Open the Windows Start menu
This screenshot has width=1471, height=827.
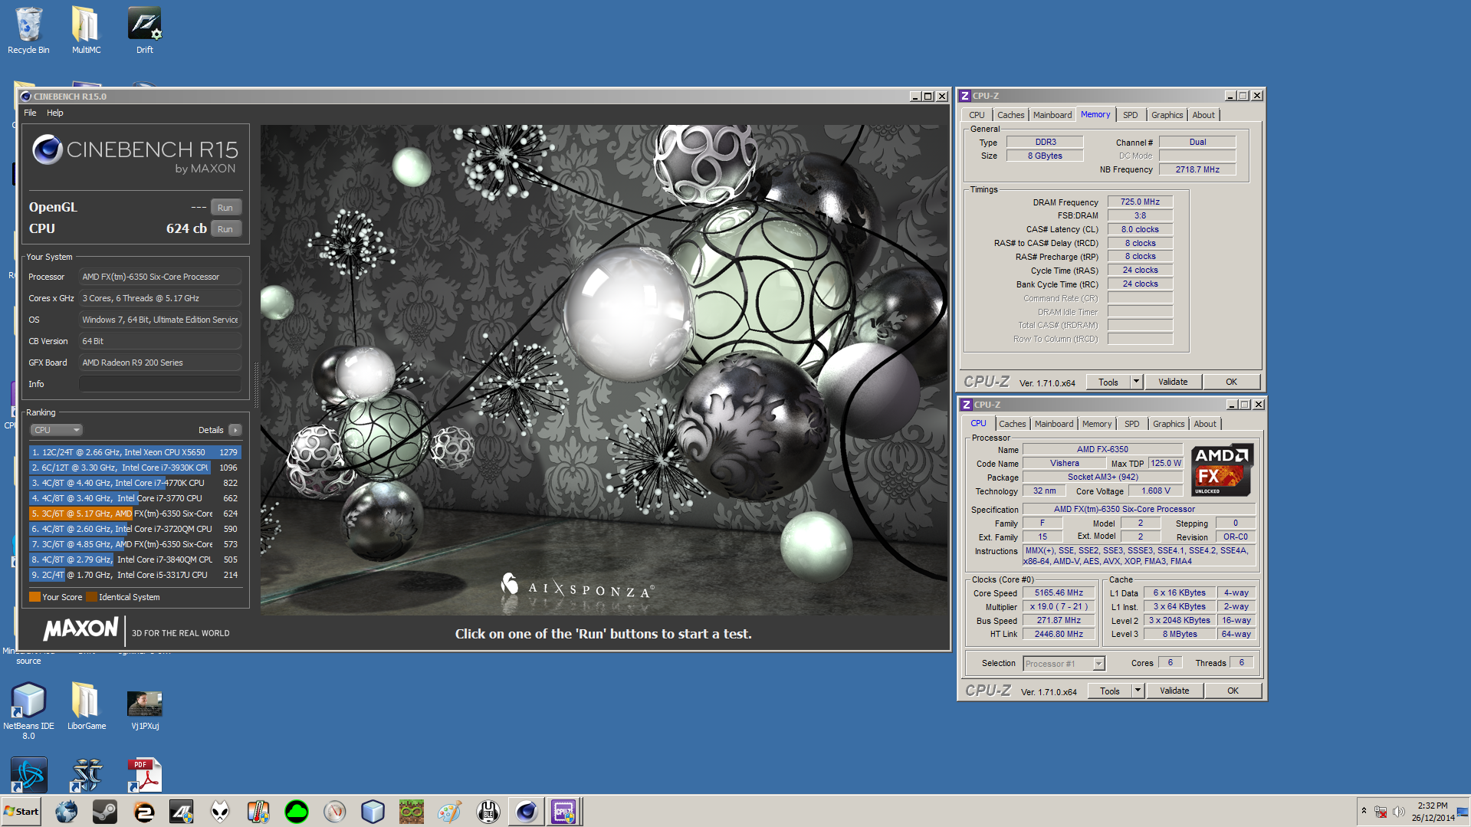point(21,812)
